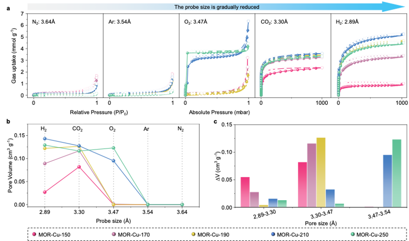Click the yellow legend marker dot
The height and width of the screenshot is (241, 409).
pos(193,234)
